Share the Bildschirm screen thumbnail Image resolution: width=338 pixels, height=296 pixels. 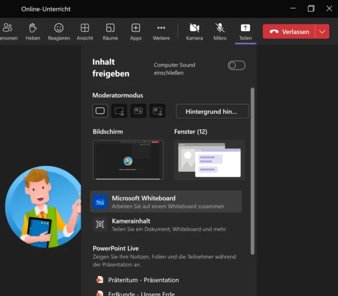[x=128, y=160]
